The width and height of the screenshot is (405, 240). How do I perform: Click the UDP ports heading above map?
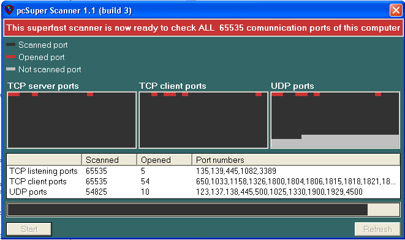tap(292, 86)
